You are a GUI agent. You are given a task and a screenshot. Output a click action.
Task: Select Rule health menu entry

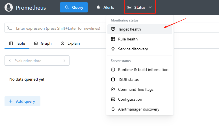coord(140,39)
